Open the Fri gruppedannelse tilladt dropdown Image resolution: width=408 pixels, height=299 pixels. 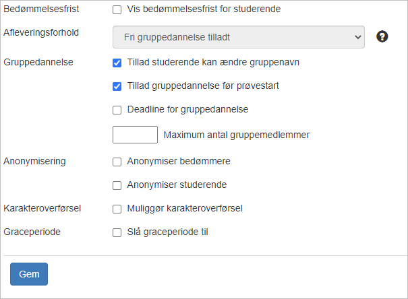(238, 37)
